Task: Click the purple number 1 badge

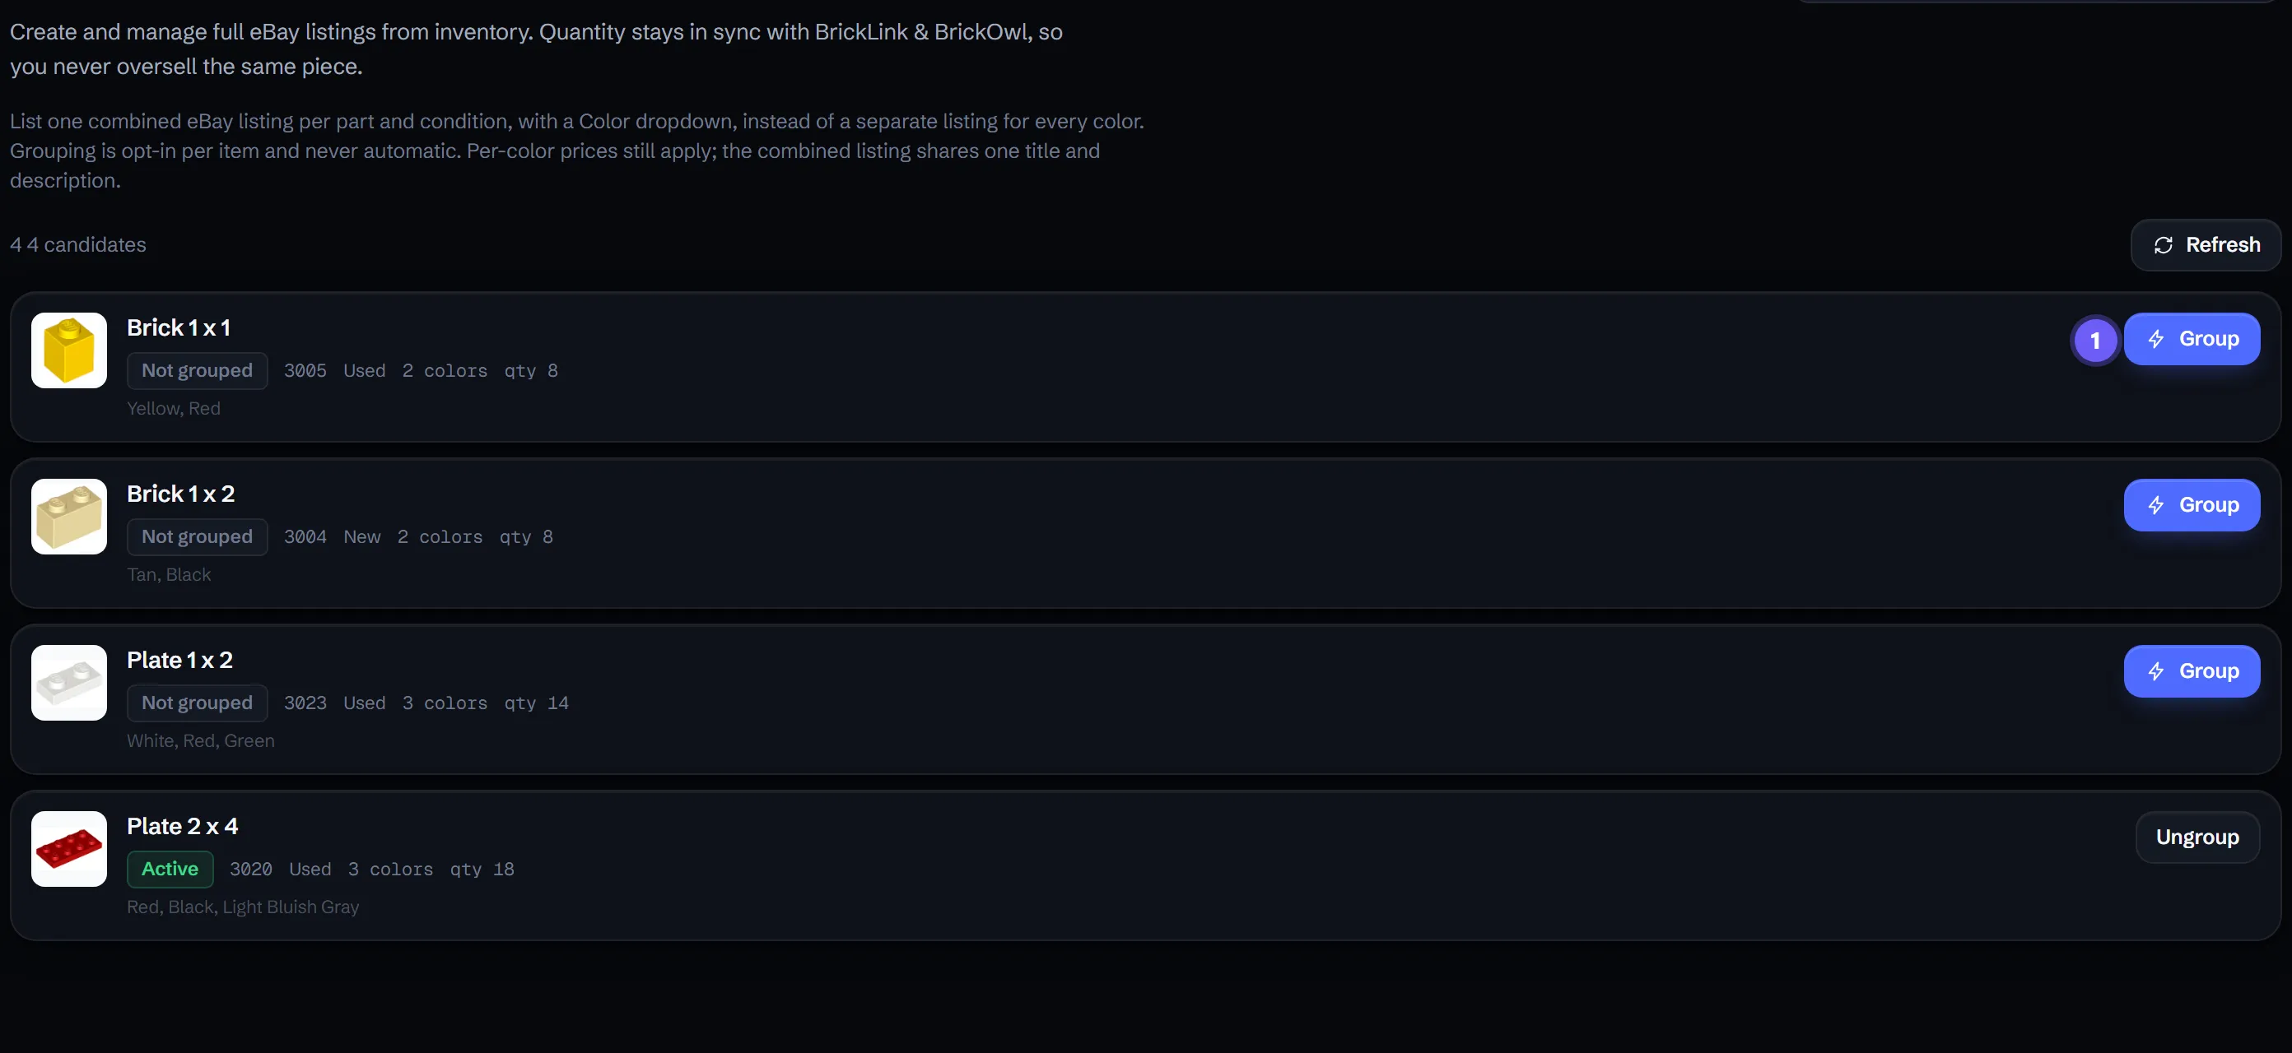Action: pyautogui.click(x=2095, y=340)
